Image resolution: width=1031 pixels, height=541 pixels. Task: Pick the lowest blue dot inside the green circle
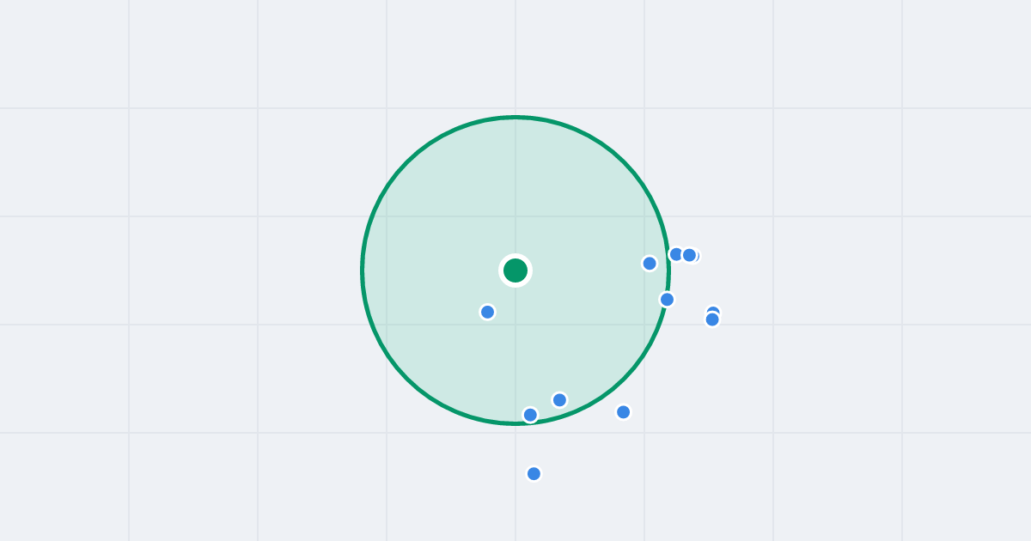[x=530, y=415]
